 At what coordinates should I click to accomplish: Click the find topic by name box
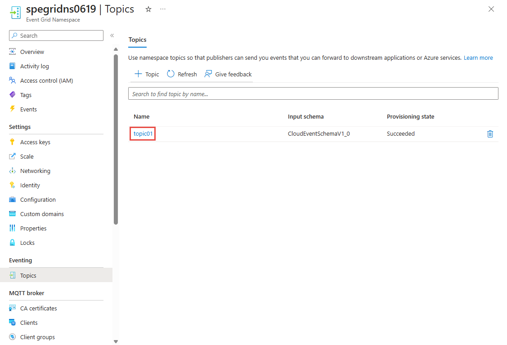pyautogui.click(x=313, y=93)
